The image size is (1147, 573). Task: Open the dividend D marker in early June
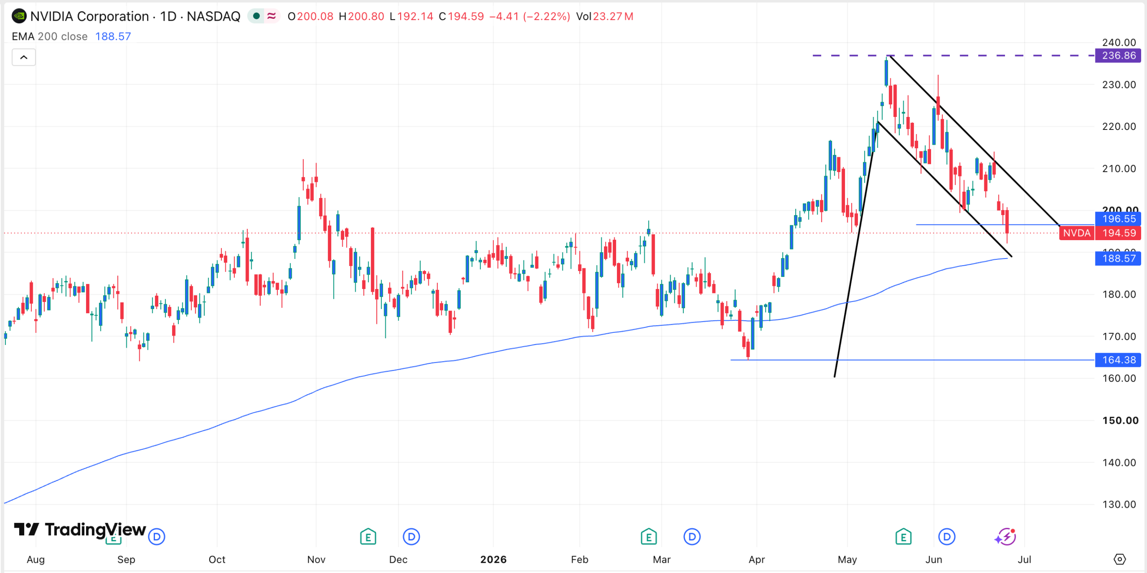pyautogui.click(x=947, y=536)
